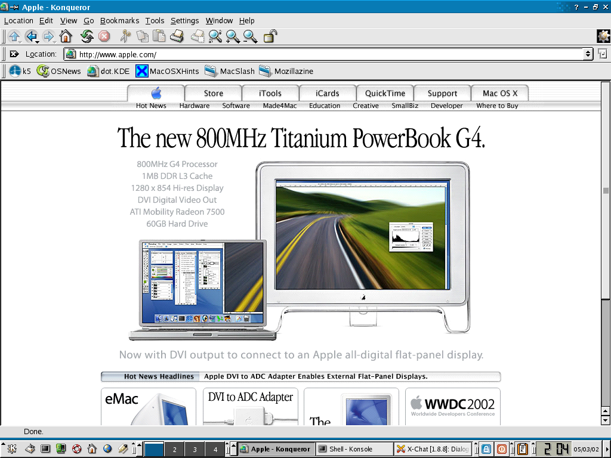Switch to virtual desktop 4 in the pager
This screenshot has height=458, width=611.
[215, 449]
